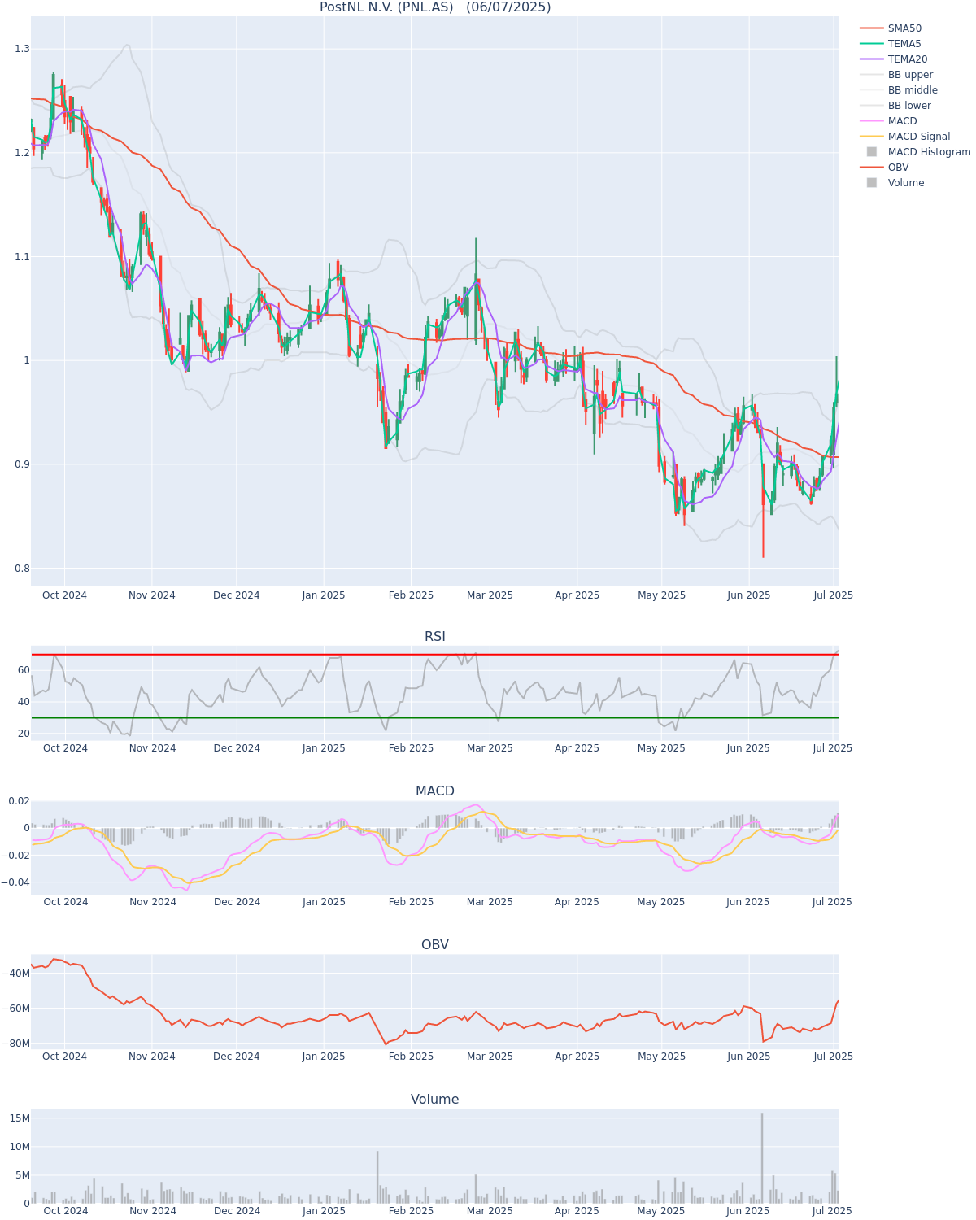
Task: Click the 10M label on Volume axis
Action: point(20,1147)
